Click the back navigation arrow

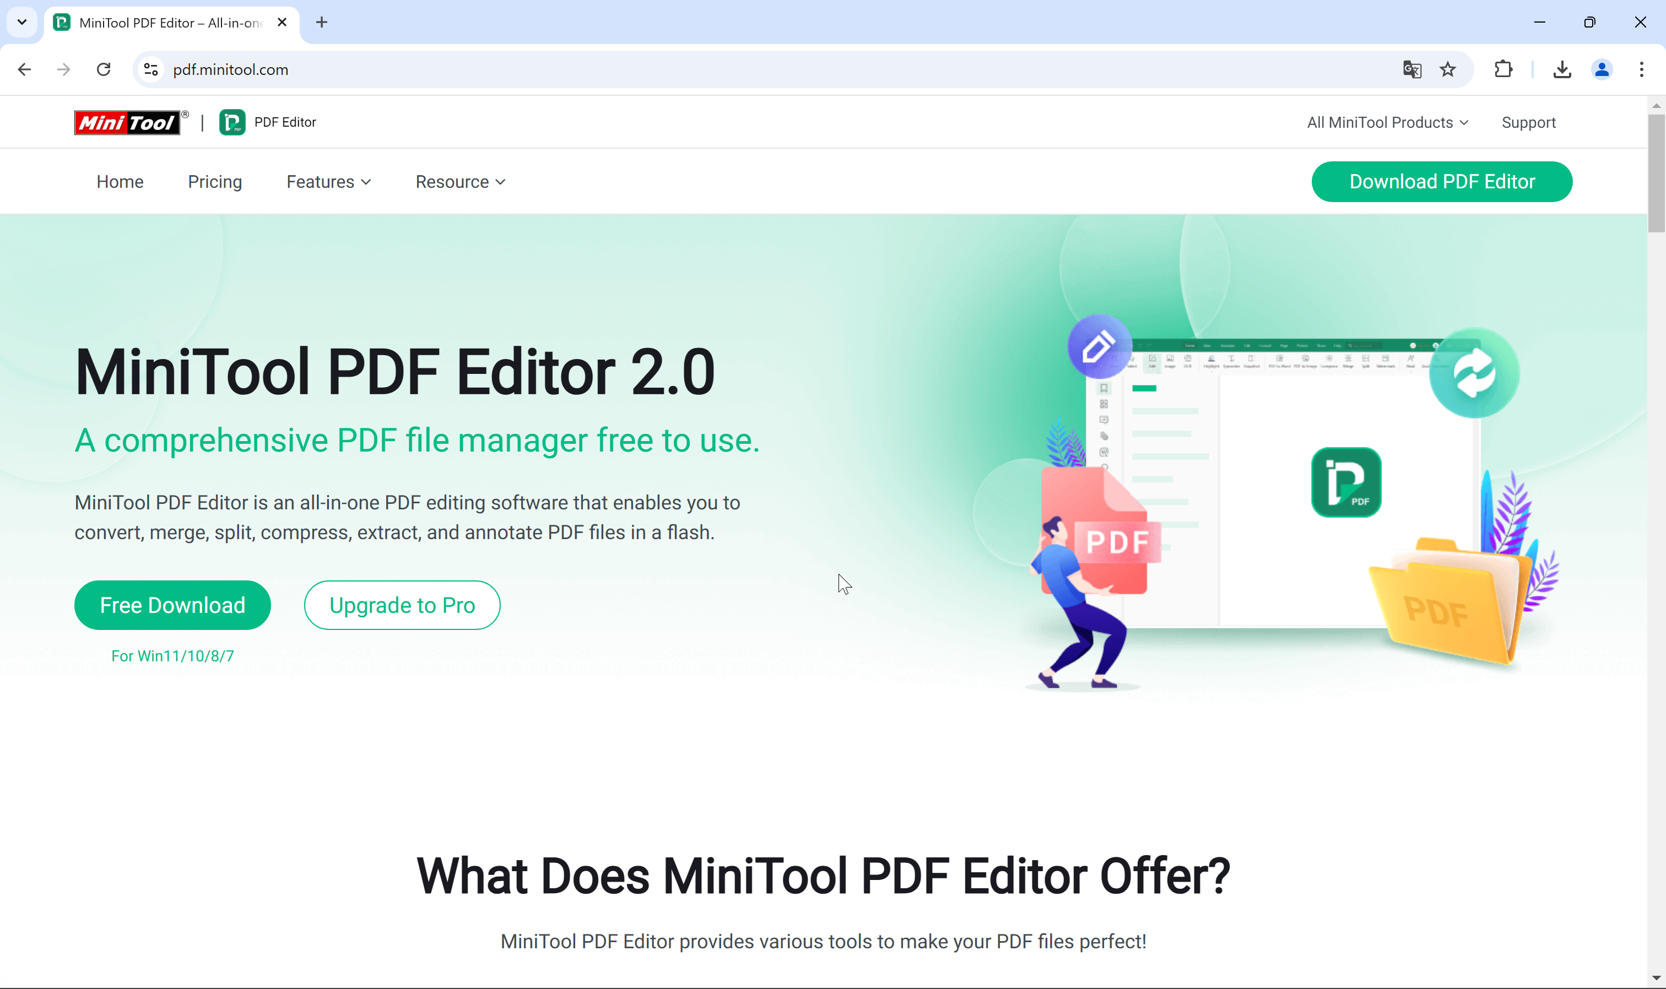[x=24, y=69]
